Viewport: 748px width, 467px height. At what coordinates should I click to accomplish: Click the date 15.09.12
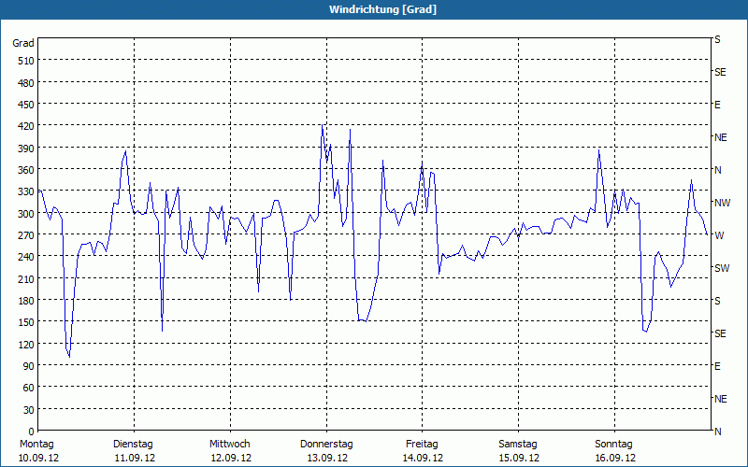[x=519, y=458]
